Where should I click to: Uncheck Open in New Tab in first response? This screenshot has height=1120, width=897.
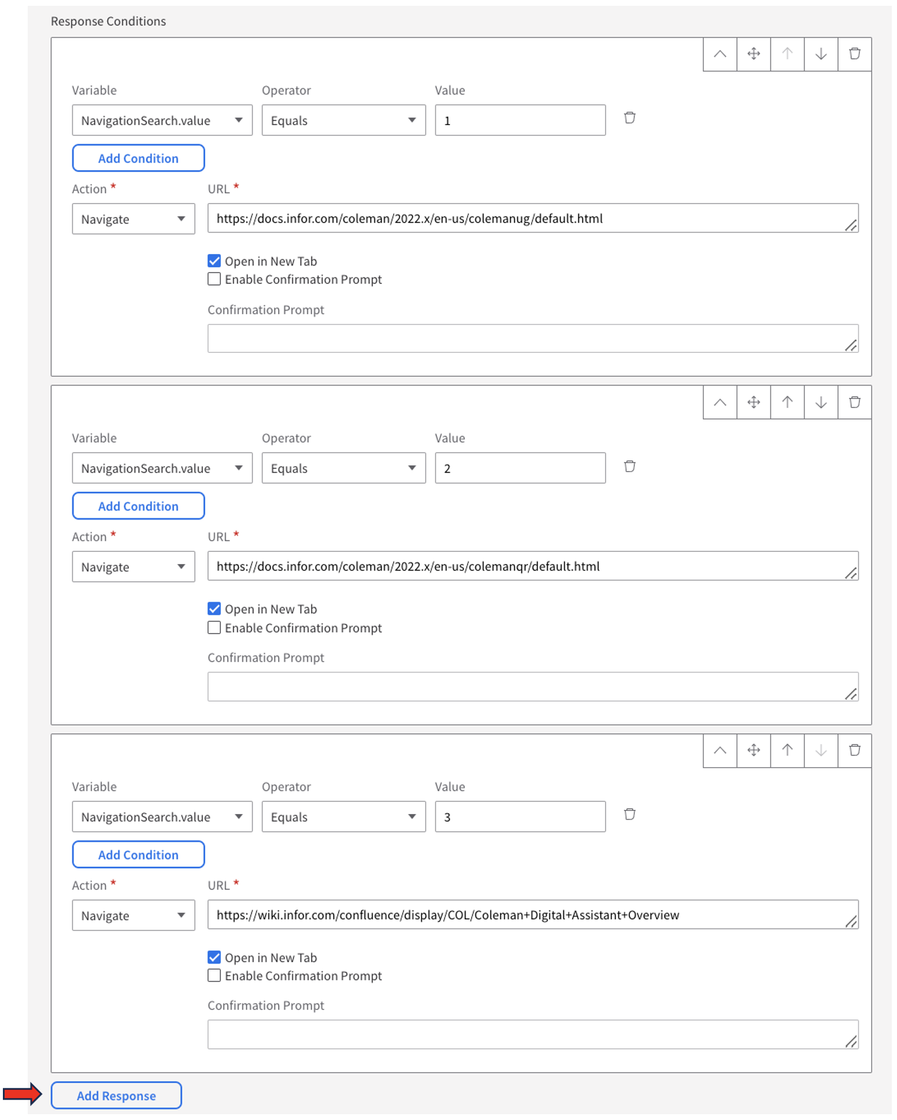[x=214, y=261]
